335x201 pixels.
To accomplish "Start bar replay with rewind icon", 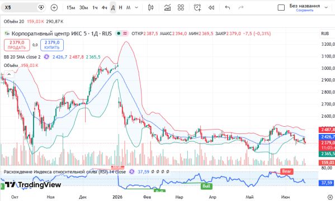I will tap(211, 8).
